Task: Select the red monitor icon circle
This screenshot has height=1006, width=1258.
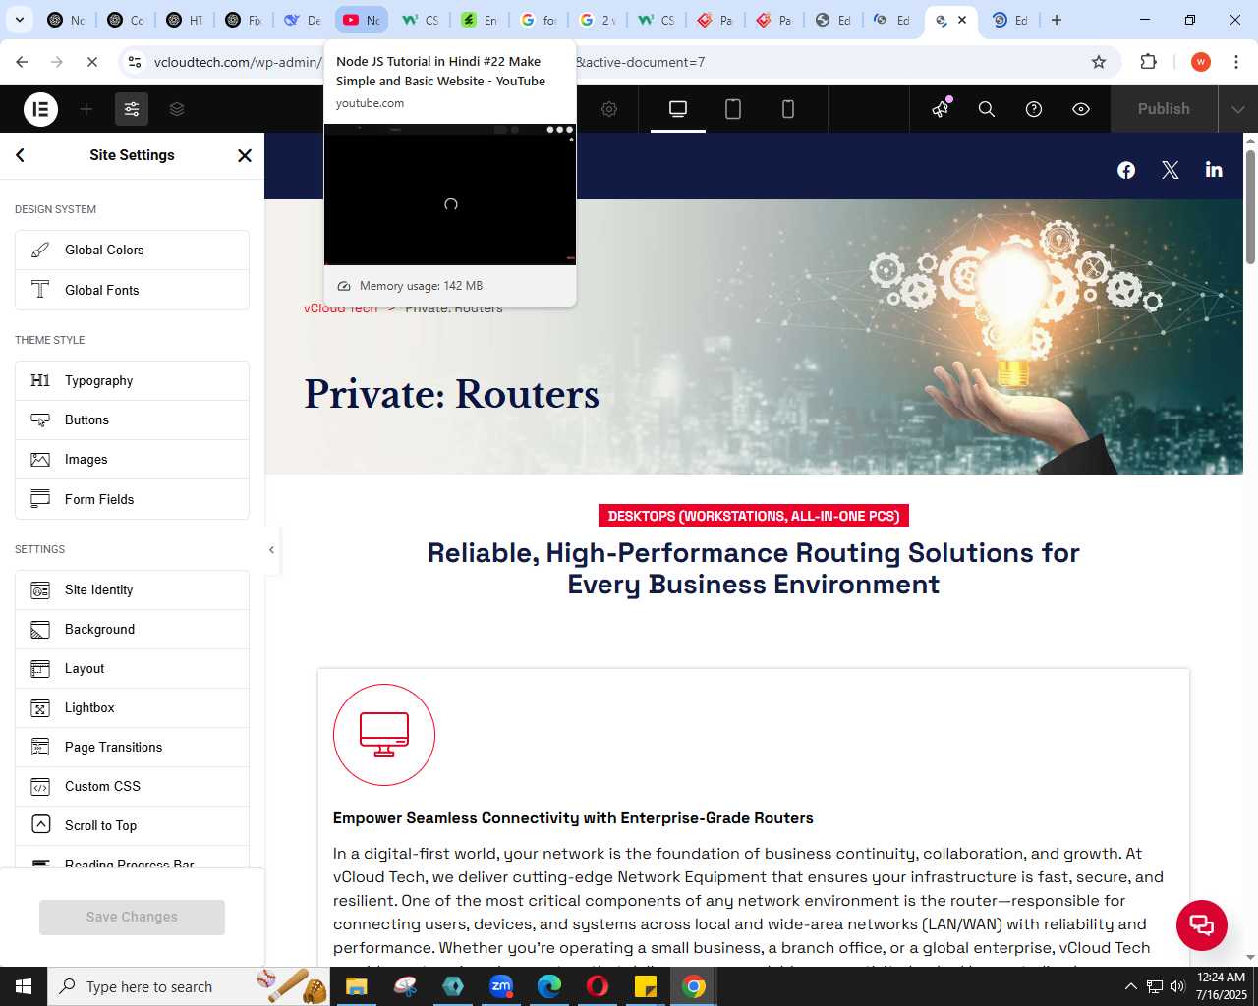Action: [384, 735]
